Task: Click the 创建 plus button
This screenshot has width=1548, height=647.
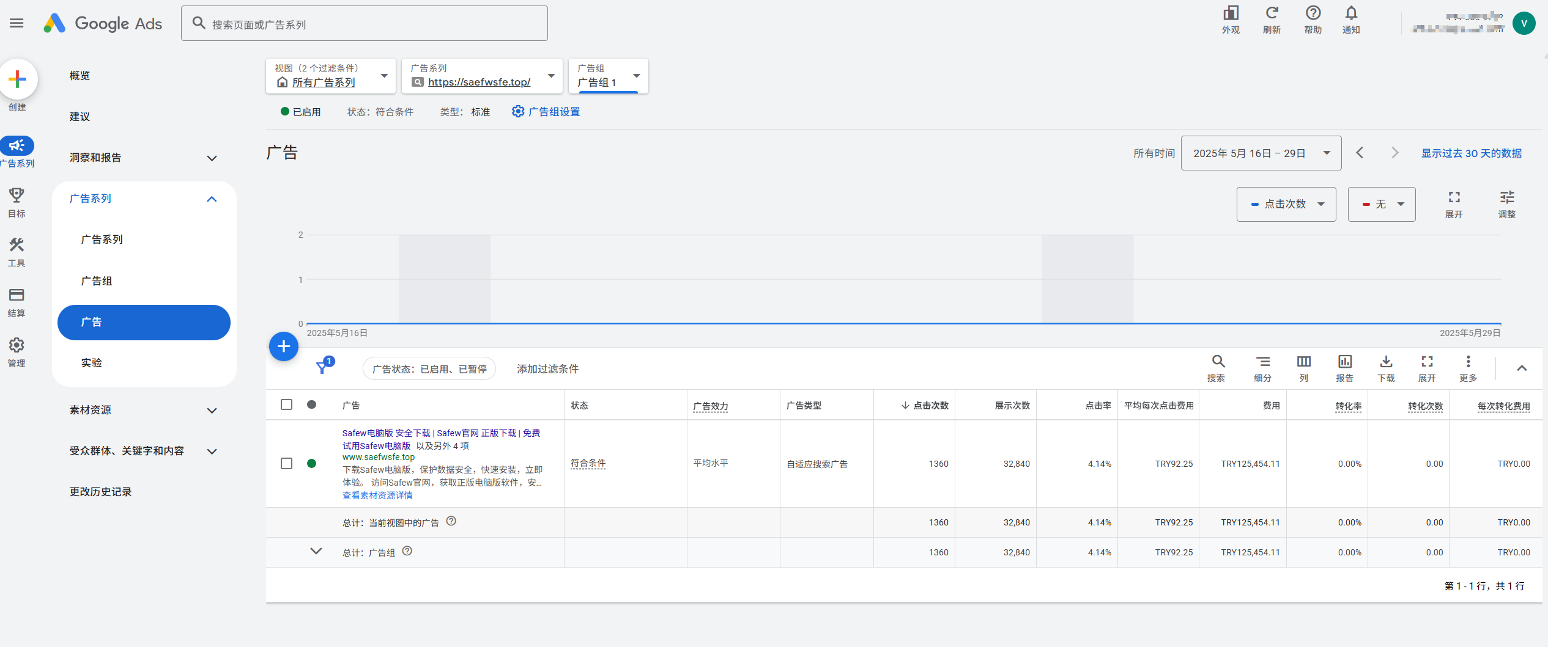Action: click(18, 79)
